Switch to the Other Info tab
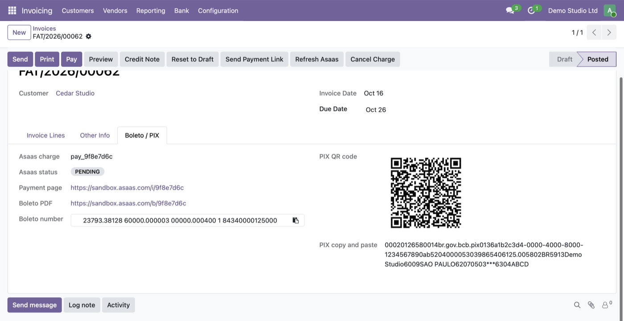This screenshot has height=321, width=624. click(95, 135)
